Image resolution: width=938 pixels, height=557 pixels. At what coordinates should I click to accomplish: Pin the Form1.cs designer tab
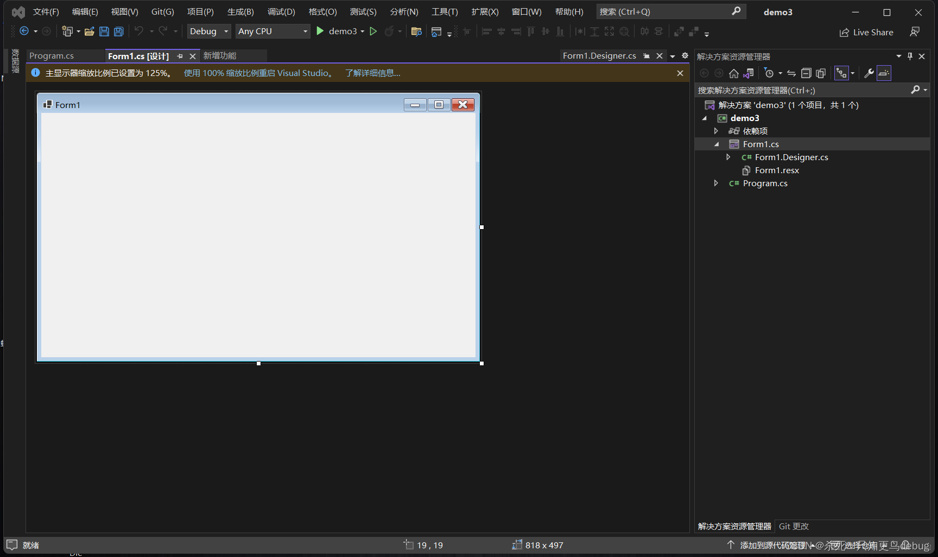click(180, 55)
